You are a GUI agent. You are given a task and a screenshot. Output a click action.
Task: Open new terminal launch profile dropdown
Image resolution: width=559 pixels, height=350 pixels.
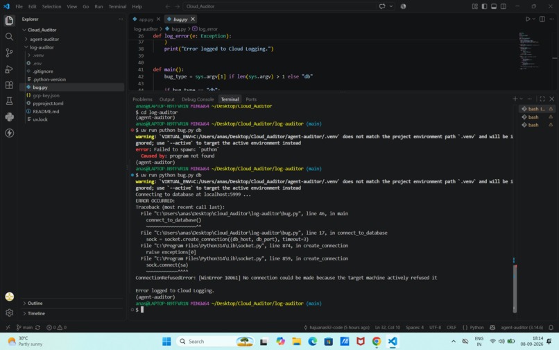click(521, 99)
